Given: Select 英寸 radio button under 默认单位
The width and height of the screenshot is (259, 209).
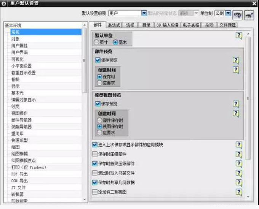Looking at the screenshot, I should tap(97, 43).
